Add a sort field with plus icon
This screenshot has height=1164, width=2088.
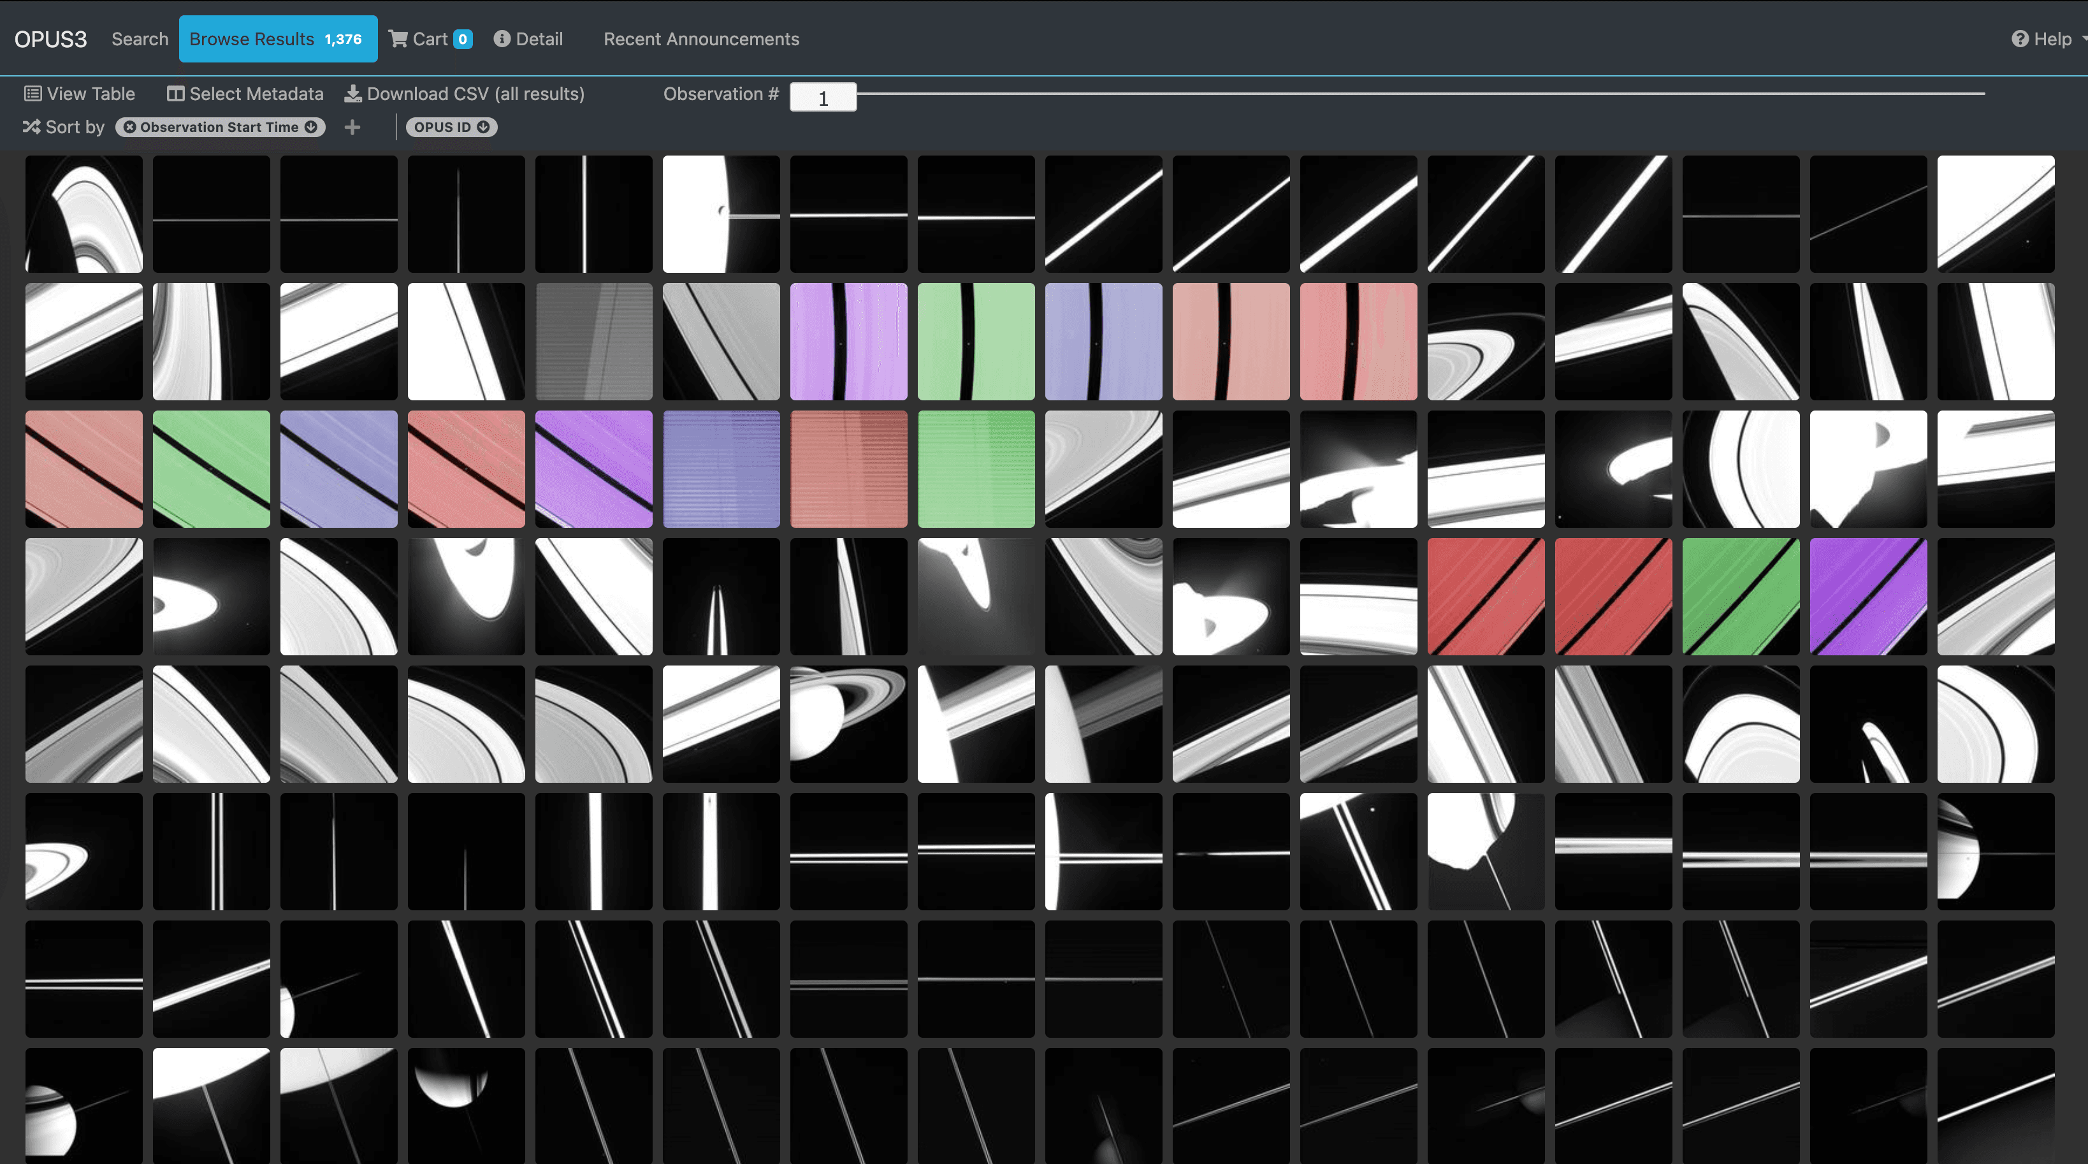(352, 127)
